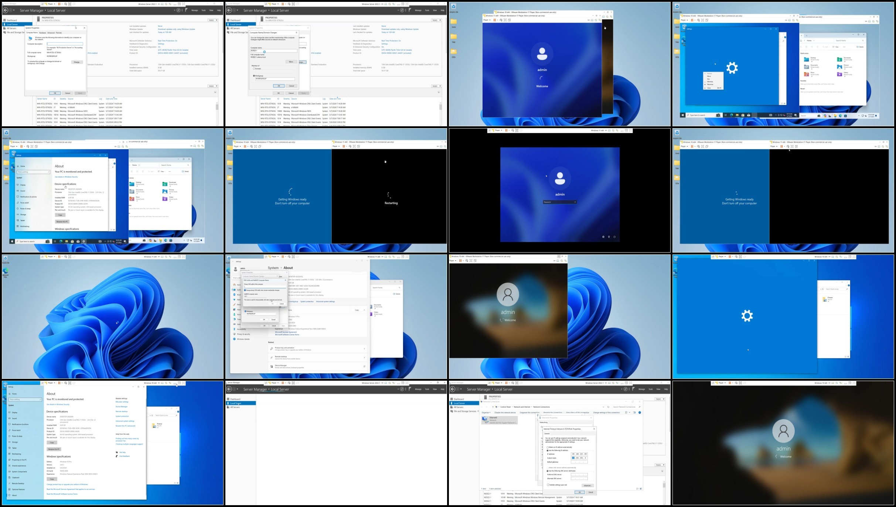Image resolution: width=896 pixels, height=507 pixels.
Task: Open Remote Desktop in Windows 10 Settings sidebar
Action: click(x=18, y=483)
